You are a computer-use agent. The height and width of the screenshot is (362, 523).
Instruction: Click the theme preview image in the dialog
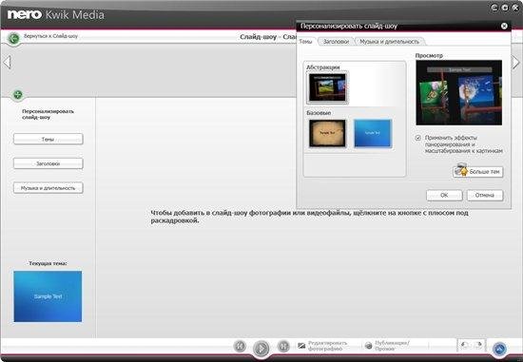459,93
